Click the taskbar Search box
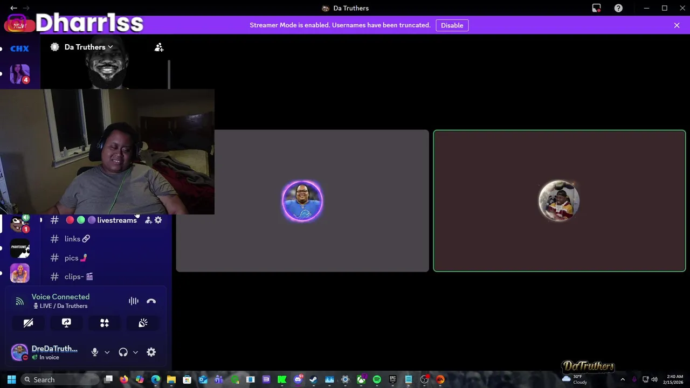The height and width of the screenshot is (388, 690). [59, 379]
